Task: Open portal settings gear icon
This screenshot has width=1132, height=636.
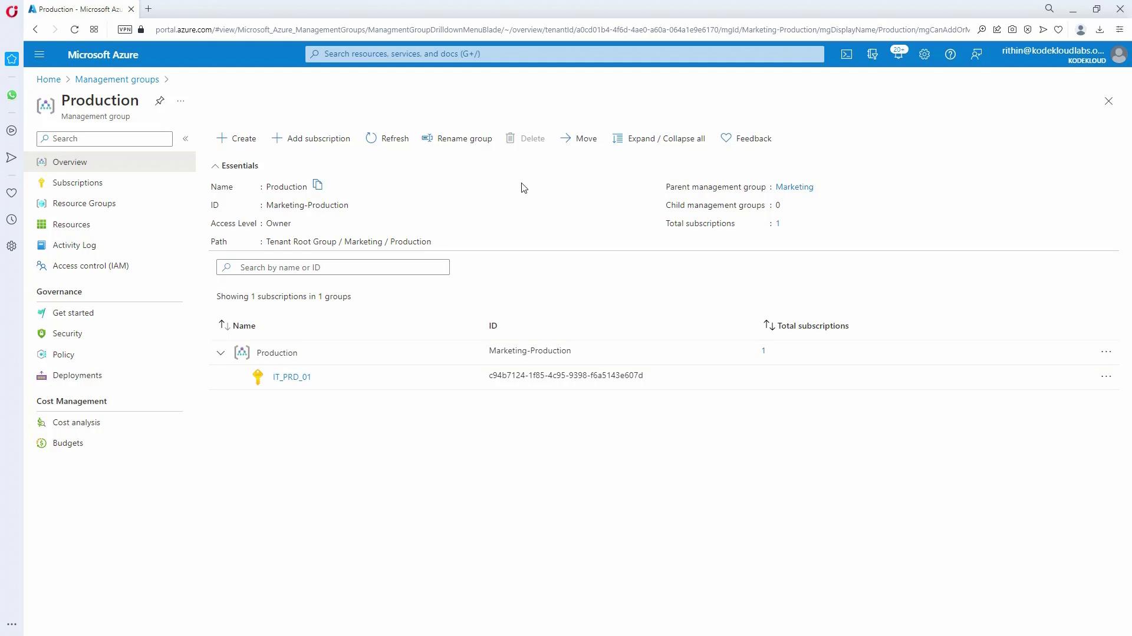Action: click(x=924, y=54)
